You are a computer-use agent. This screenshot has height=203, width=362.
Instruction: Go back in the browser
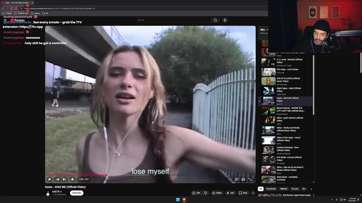[3, 8]
